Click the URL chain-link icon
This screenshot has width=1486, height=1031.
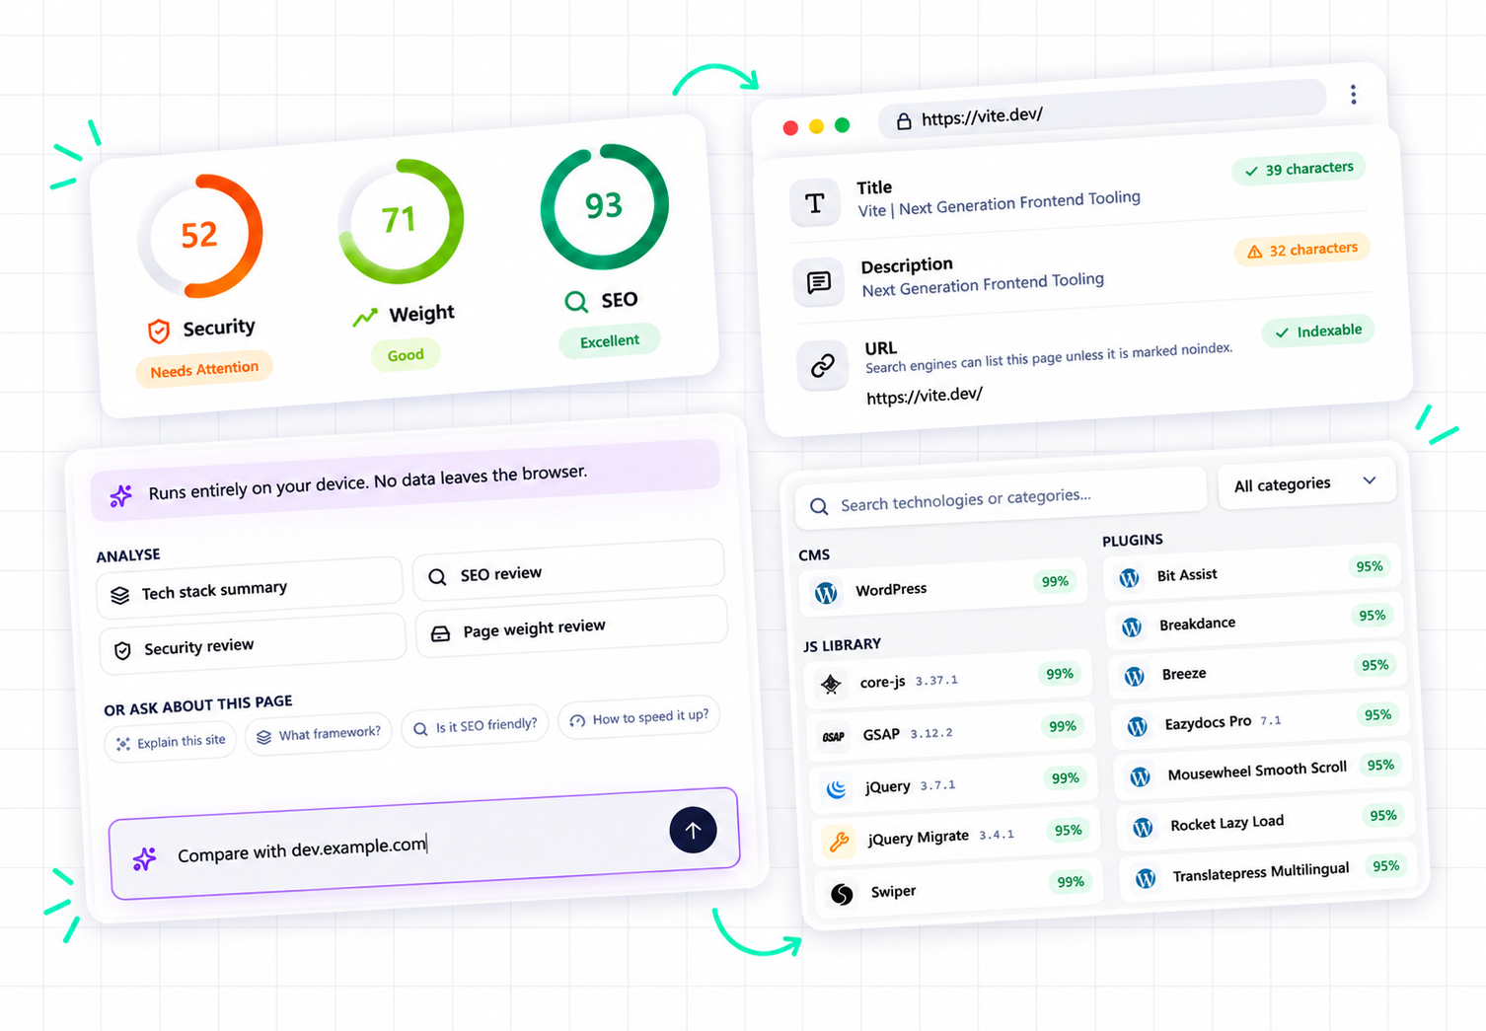[822, 366]
